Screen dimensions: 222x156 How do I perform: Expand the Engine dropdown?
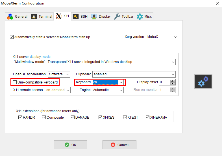point(108,90)
